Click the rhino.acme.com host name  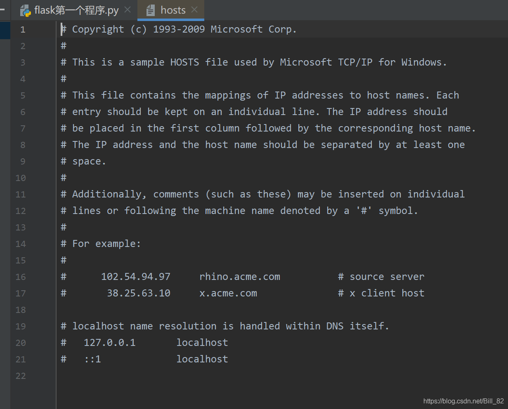click(x=240, y=277)
